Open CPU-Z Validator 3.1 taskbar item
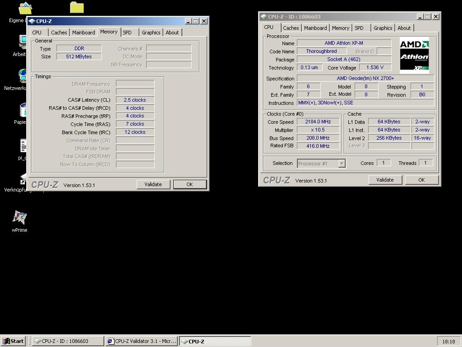462x347 pixels. (142, 341)
